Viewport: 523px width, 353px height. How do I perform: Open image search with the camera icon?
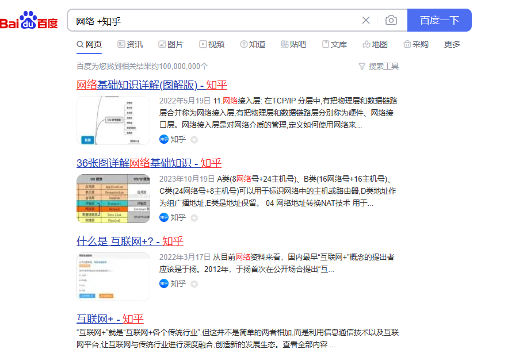pyautogui.click(x=391, y=20)
